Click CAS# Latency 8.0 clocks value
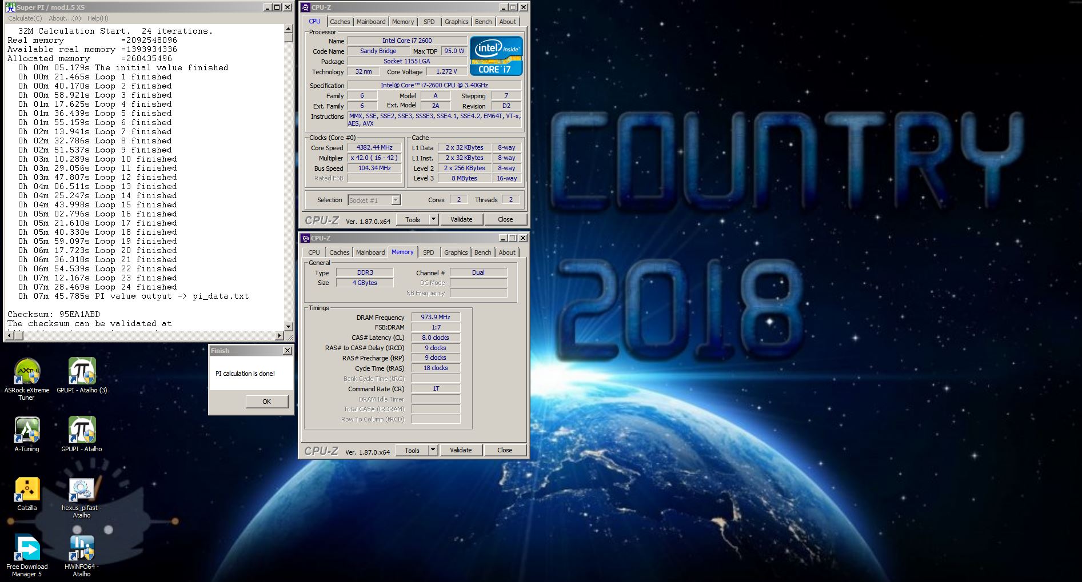The image size is (1082, 582). coord(436,338)
